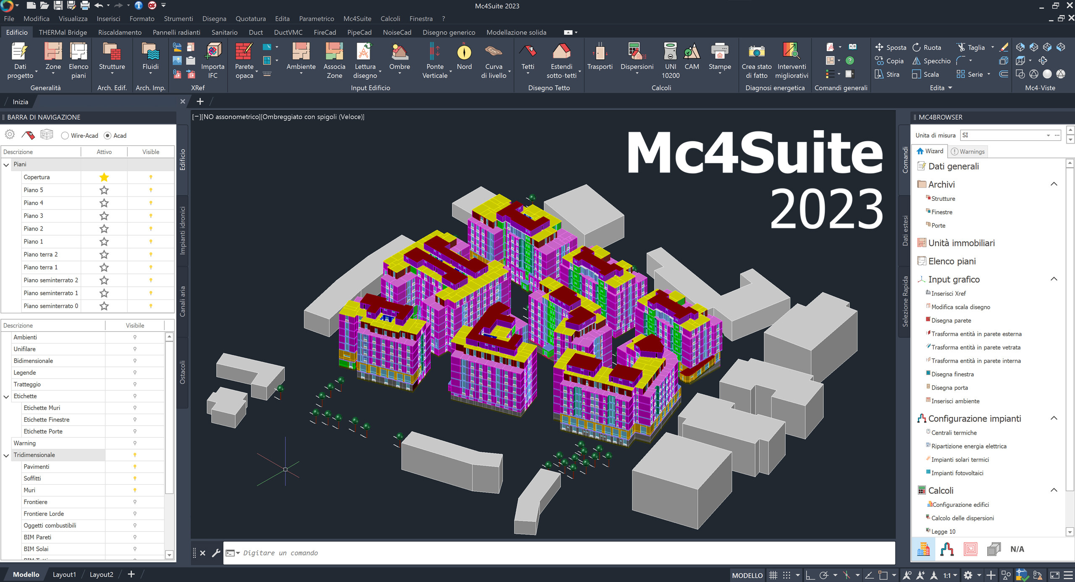The image size is (1075, 582).
Task: Switch to Layout1 tab
Action: [64, 574]
